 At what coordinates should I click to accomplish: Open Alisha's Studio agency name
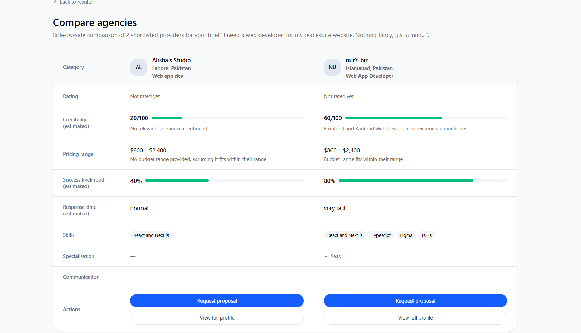[x=171, y=60]
